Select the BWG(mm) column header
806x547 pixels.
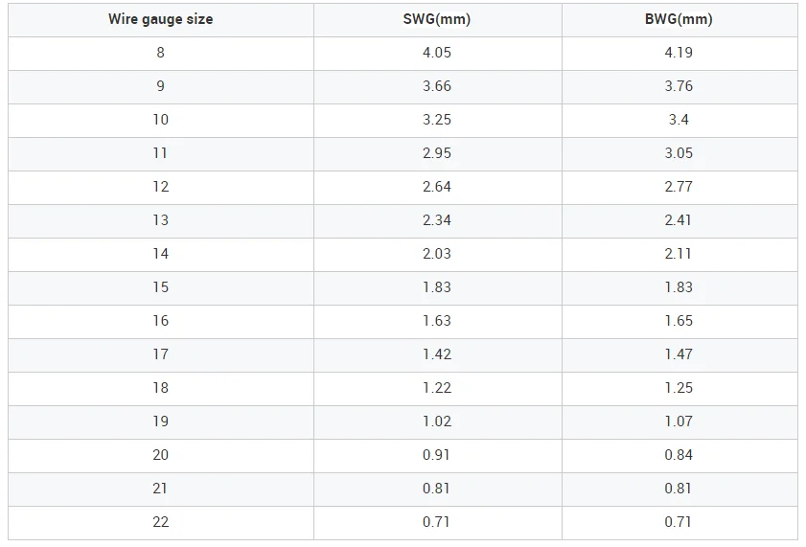[678, 19]
